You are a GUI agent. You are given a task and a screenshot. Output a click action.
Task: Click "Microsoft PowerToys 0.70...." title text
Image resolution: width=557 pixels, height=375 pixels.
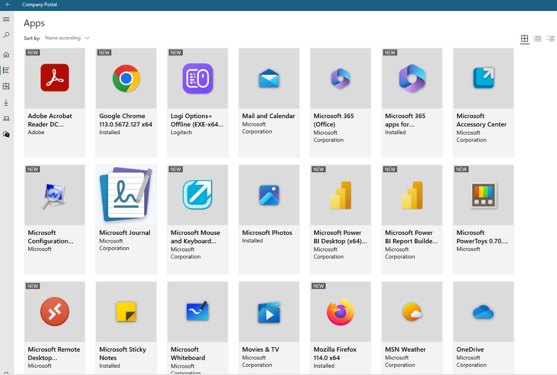pyautogui.click(x=482, y=237)
